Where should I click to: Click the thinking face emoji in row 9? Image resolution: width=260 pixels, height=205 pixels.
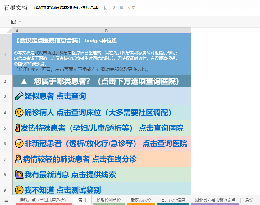[x=19, y=190]
